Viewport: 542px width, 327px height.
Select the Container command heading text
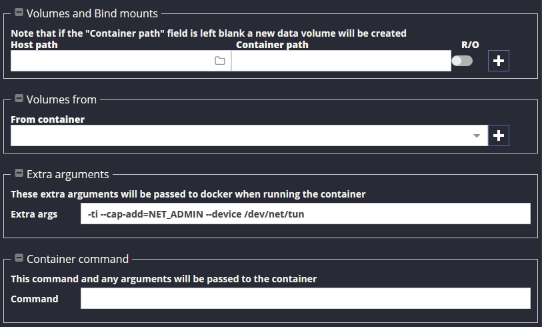[x=77, y=259]
